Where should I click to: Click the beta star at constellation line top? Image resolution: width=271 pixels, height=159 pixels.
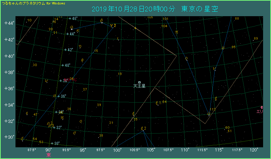(x=101, y=22)
